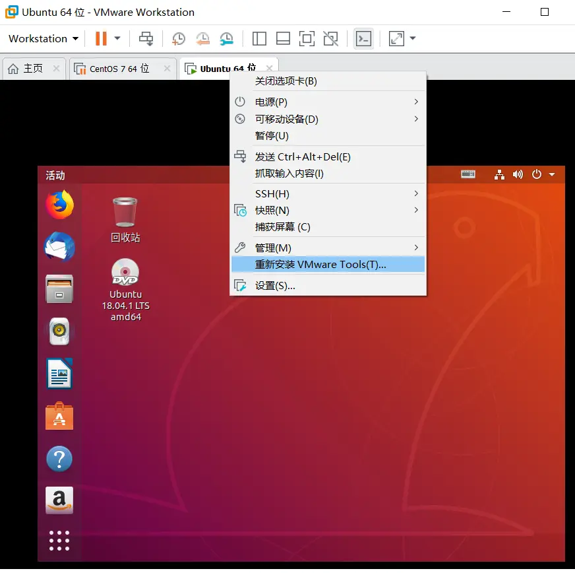Image resolution: width=575 pixels, height=573 pixels.
Task: Choose 关闭选项卡(B) from the context menu
Action: coord(328,81)
